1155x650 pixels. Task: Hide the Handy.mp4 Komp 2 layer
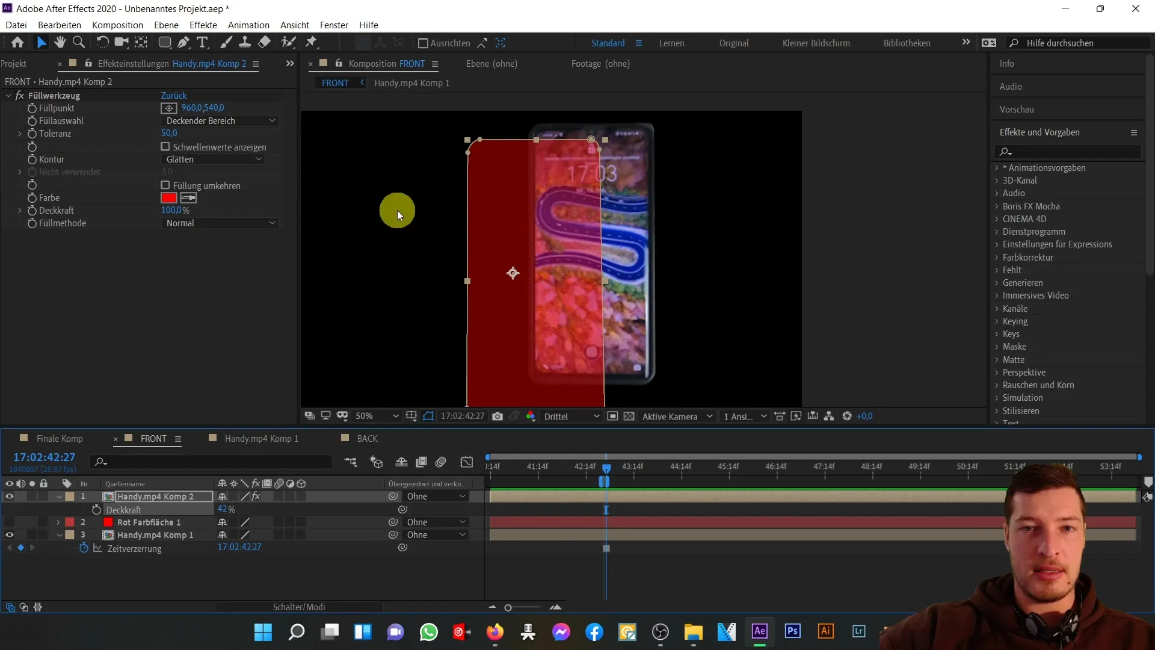coord(9,497)
